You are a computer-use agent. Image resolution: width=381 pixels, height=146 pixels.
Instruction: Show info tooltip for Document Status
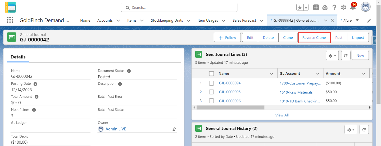click(x=129, y=71)
